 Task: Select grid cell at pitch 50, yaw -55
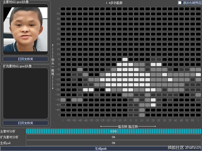pyautogui.click(x=69, y=14)
